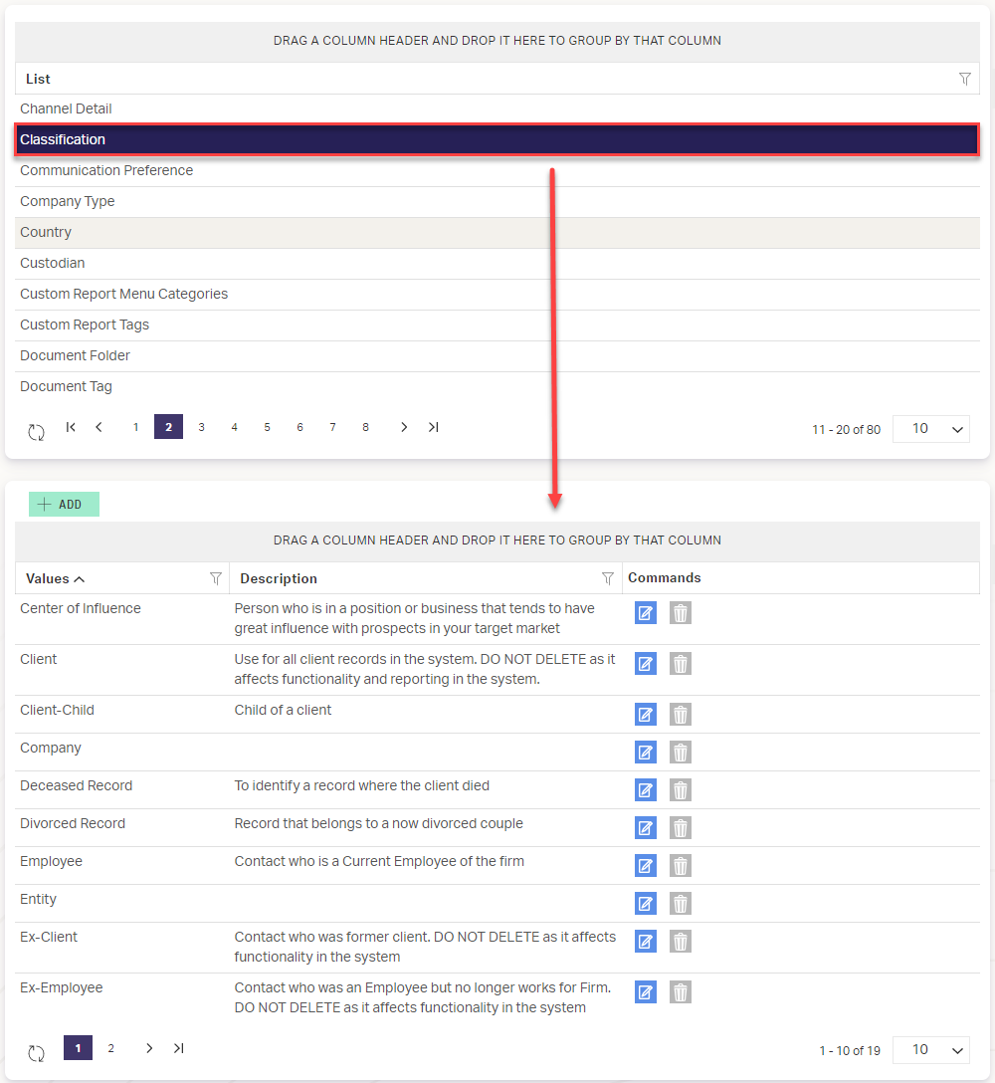
Task: Open List grid page size dropdown
Action: [x=930, y=429]
